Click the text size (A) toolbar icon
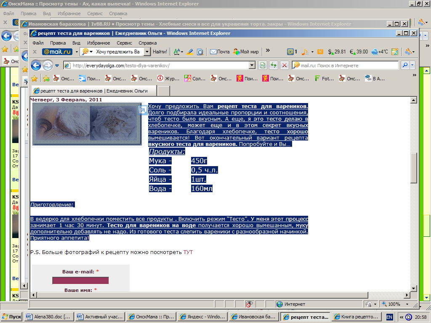This screenshot has width=431, height=323. point(178,52)
